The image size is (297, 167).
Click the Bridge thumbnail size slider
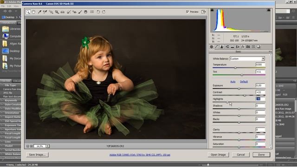click(208, 165)
